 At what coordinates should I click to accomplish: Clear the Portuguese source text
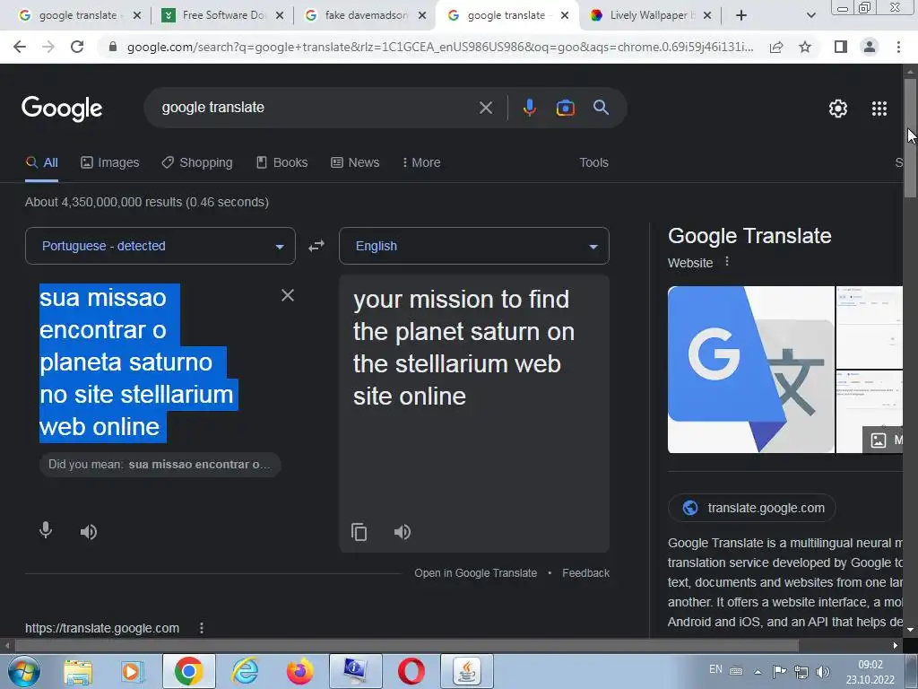(288, 295)
